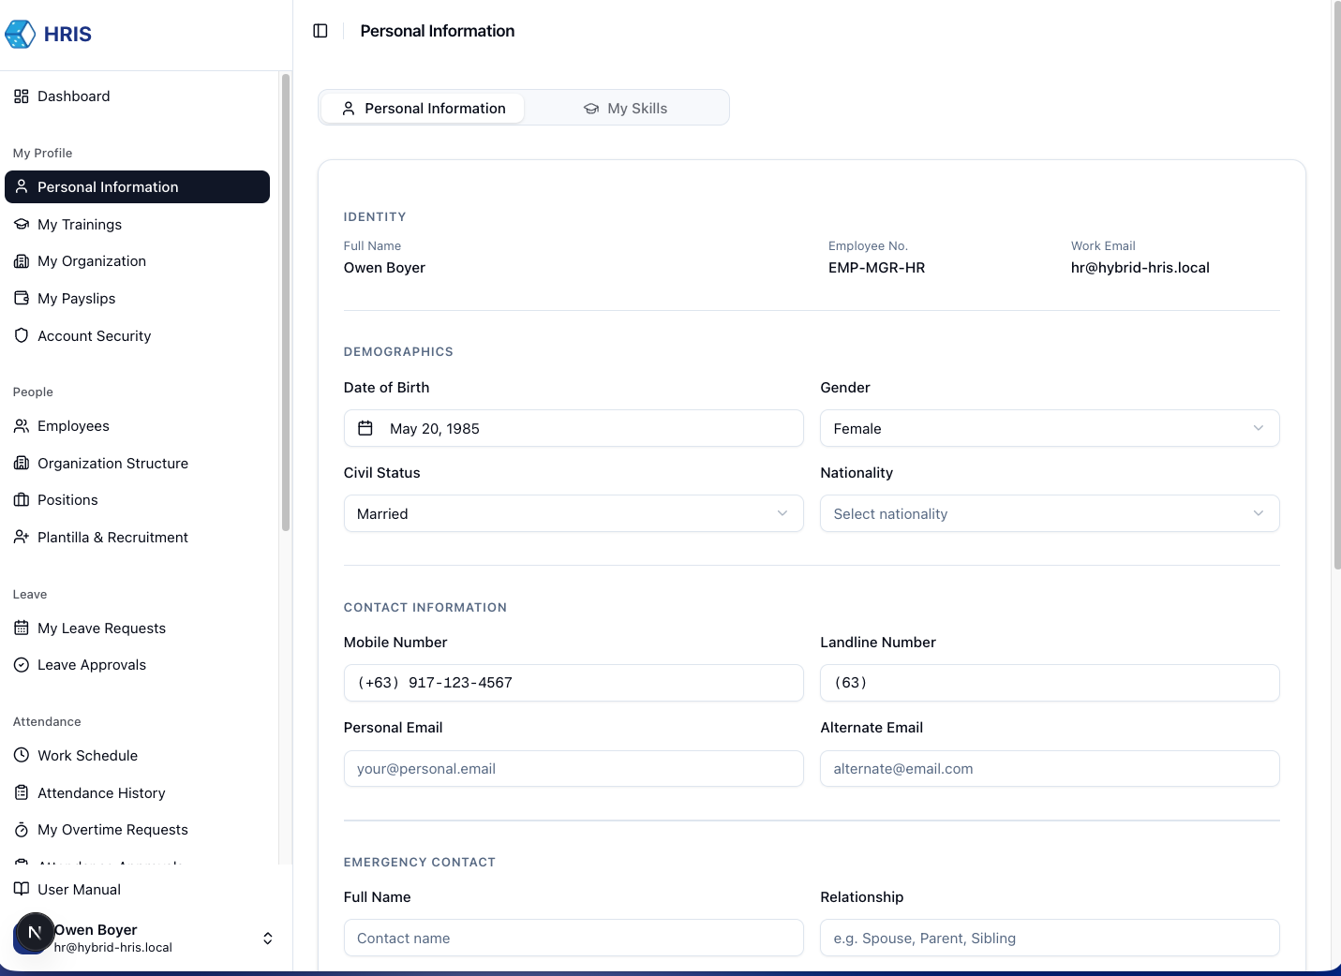Viewport: 1341px width, 976px height.
Task: Focus the Personal Email field
Action: click(x=573, y=769)
